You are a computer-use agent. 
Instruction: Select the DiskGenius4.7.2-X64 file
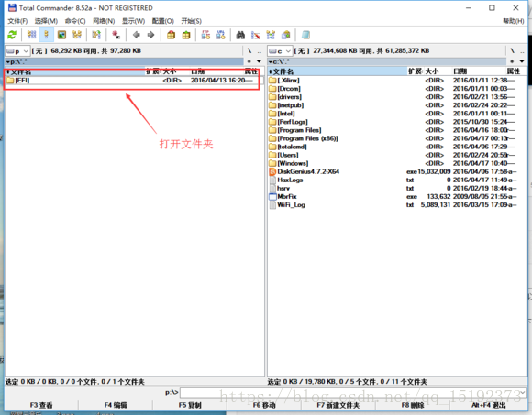click(397, 171)
